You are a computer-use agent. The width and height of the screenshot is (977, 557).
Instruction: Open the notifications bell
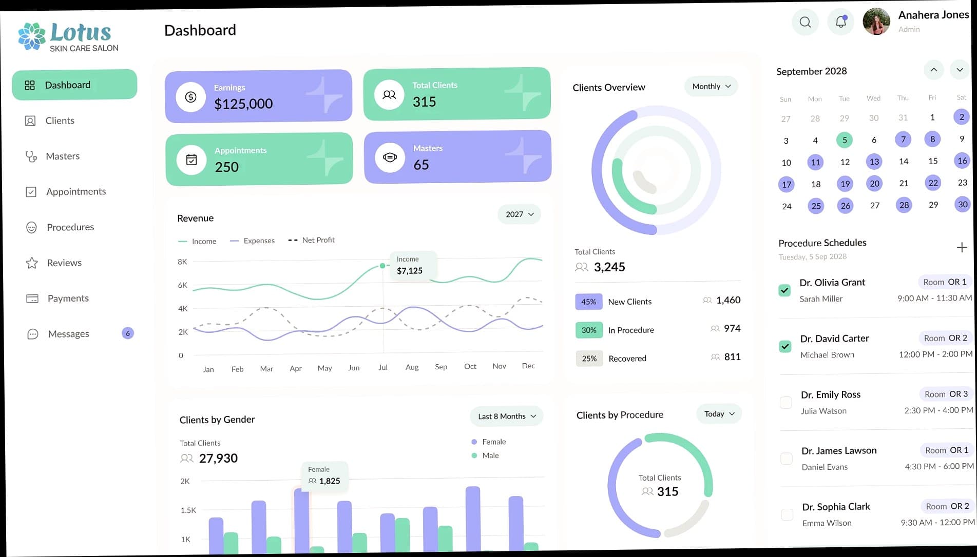click(x=840, y=22)
